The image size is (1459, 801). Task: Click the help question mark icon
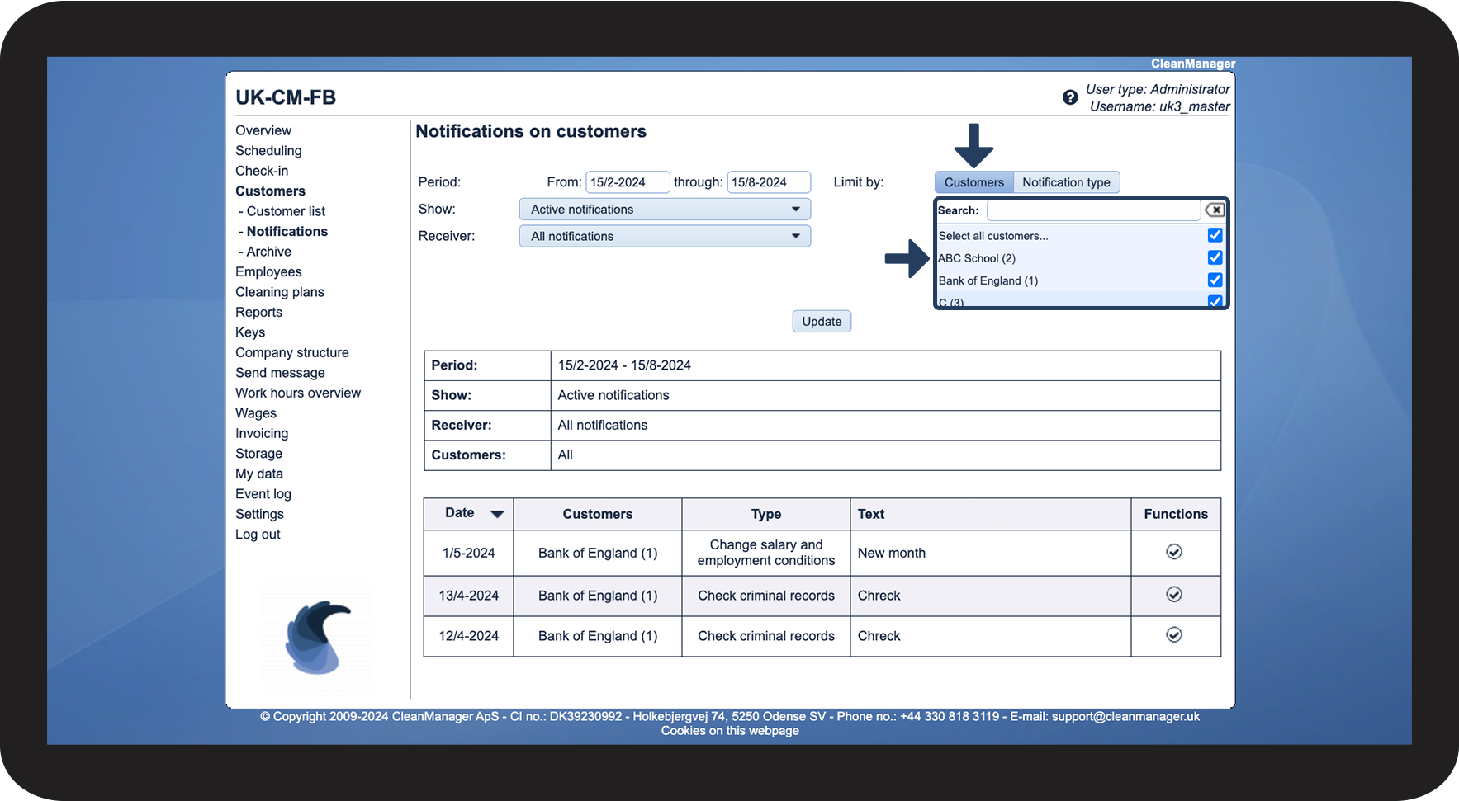point(1070,97)
